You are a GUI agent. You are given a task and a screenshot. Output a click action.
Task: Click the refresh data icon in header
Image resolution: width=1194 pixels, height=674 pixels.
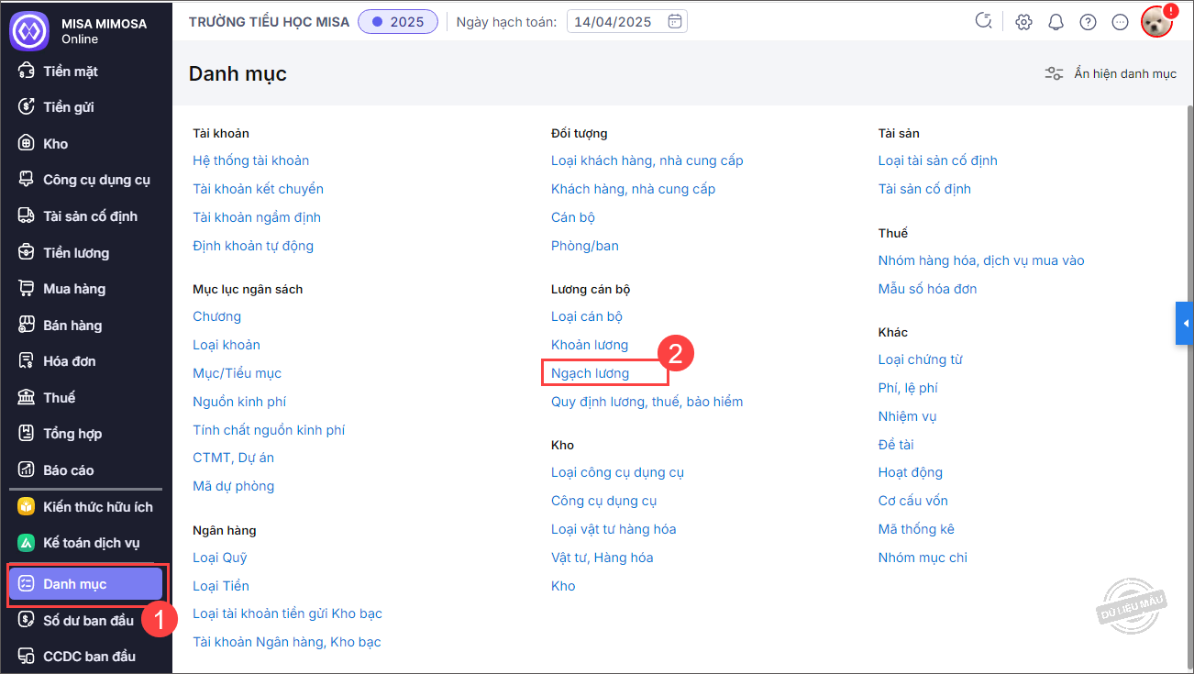coord(984,21)
